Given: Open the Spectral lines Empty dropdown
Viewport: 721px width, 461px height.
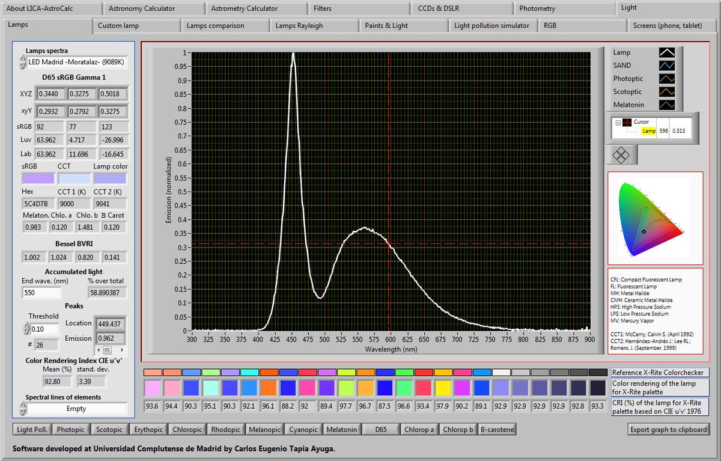Looking at the screenshot, I should (77, 409).
